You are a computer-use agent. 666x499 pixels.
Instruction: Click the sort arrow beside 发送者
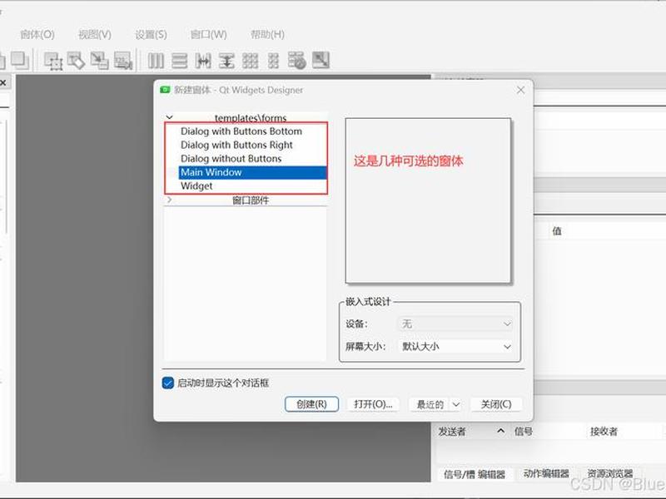pyautogui.click(x=501, y=431)
